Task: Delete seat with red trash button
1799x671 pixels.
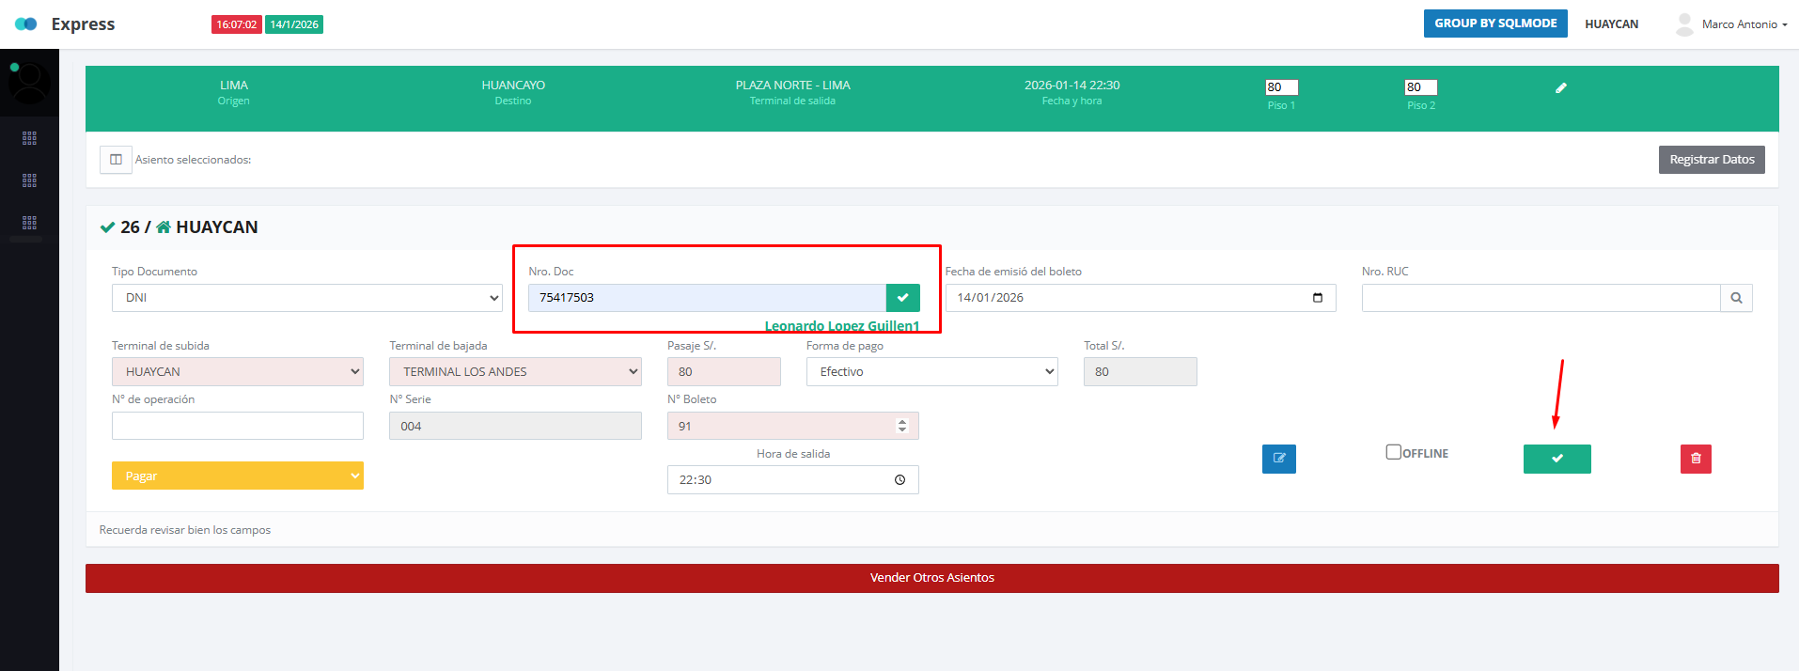Action: pos(1696,459)
